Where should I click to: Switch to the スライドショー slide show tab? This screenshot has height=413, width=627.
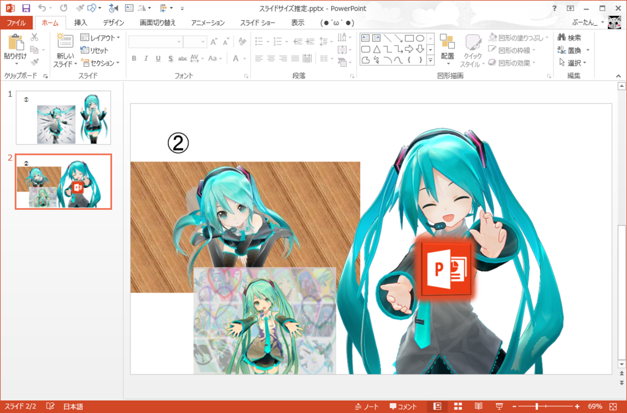click(258, 23)
